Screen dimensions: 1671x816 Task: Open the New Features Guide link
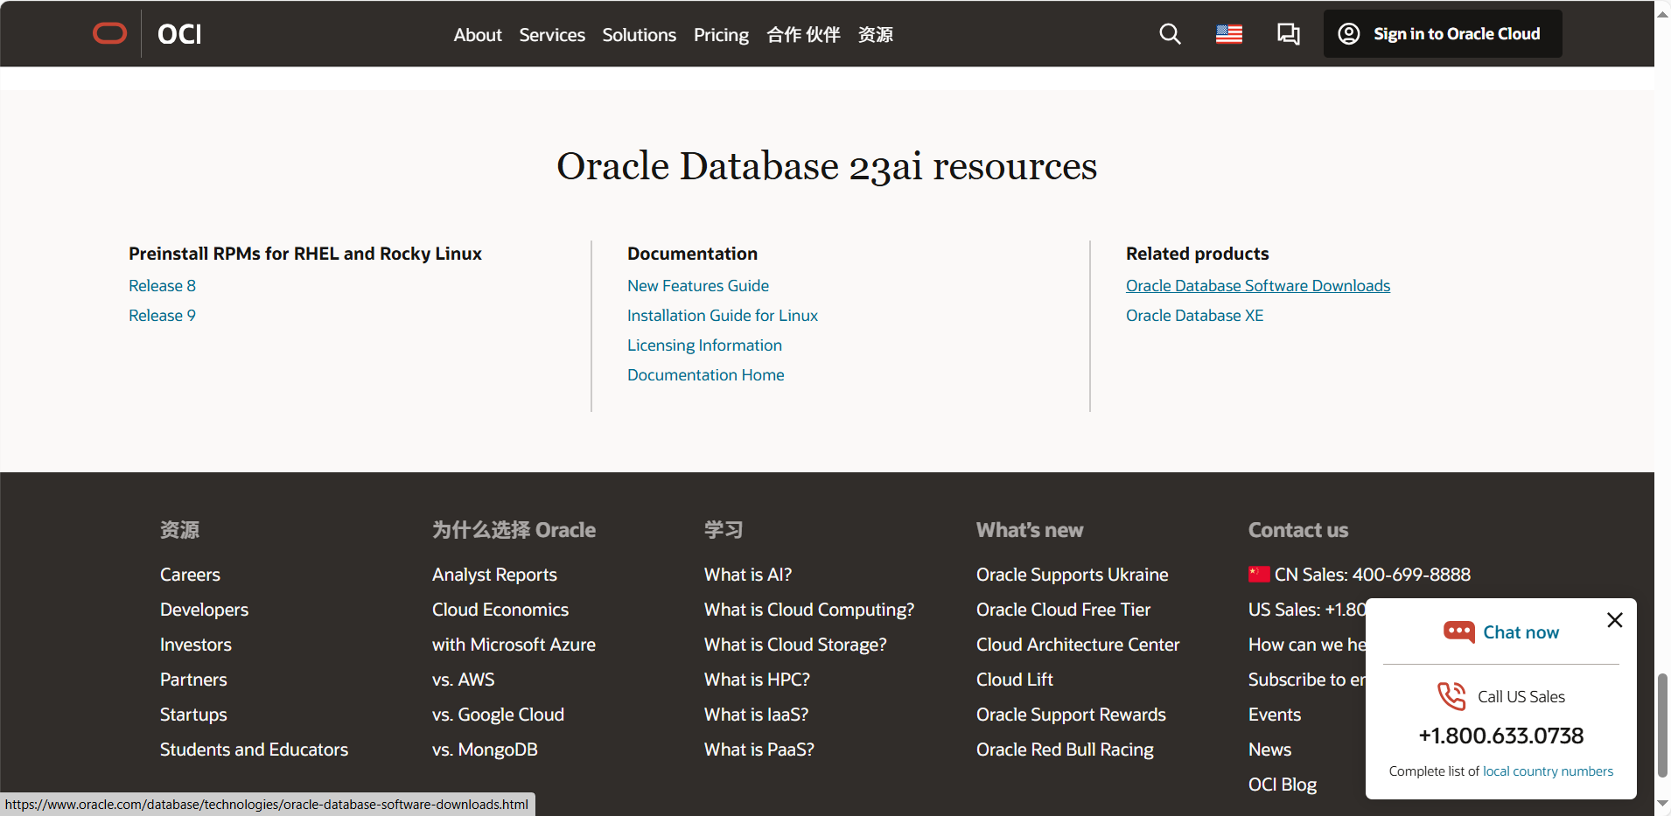[697, 286]
